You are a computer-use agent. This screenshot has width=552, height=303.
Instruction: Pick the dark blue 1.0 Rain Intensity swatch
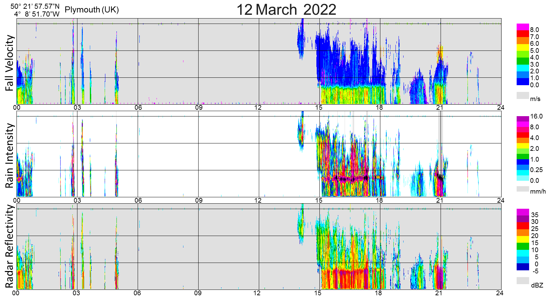(523, 162)
